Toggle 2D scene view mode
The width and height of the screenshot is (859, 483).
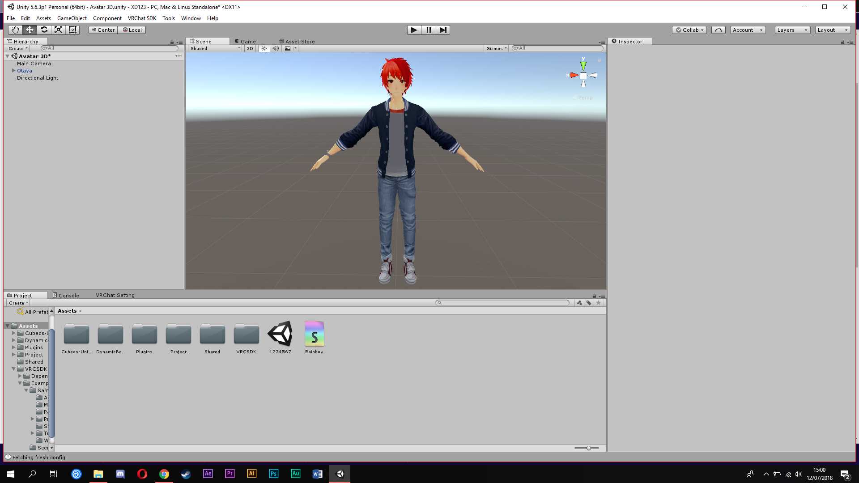(x=250, y=48)
